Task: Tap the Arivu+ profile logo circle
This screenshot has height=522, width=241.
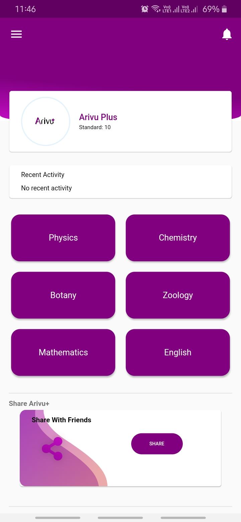Action: (x=46, y=121)
